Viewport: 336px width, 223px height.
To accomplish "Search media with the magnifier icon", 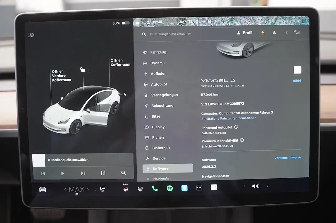I will tap(124, 173).
